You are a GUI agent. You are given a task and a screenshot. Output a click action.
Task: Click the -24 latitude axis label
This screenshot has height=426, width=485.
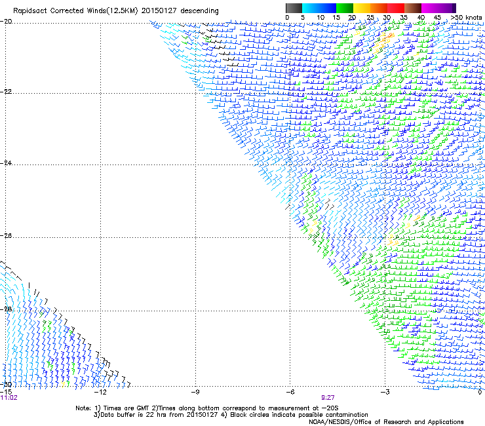pyautogui.click(x=6, y=163)
